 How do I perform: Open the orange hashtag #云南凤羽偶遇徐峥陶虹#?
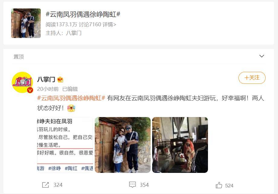[x=71, y=98]
